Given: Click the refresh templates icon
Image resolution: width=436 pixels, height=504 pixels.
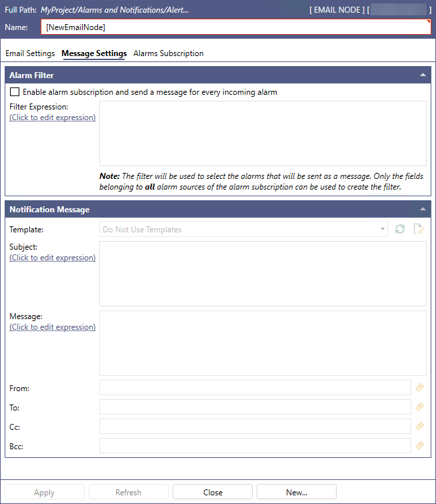Looking at the screenshot, I should pos(400,230).
